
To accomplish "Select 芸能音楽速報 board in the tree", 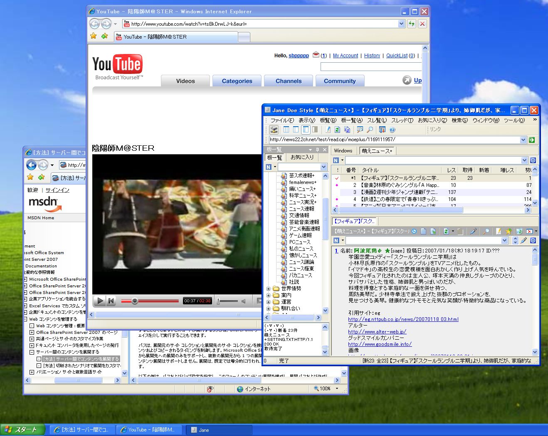I will pos(304,222).
